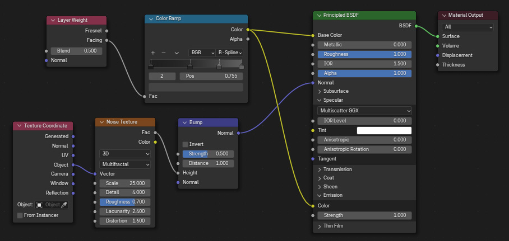This screenshot has height=241, width=509.
Task: Click the Bump Distance field
Action: tap(208, 163)
